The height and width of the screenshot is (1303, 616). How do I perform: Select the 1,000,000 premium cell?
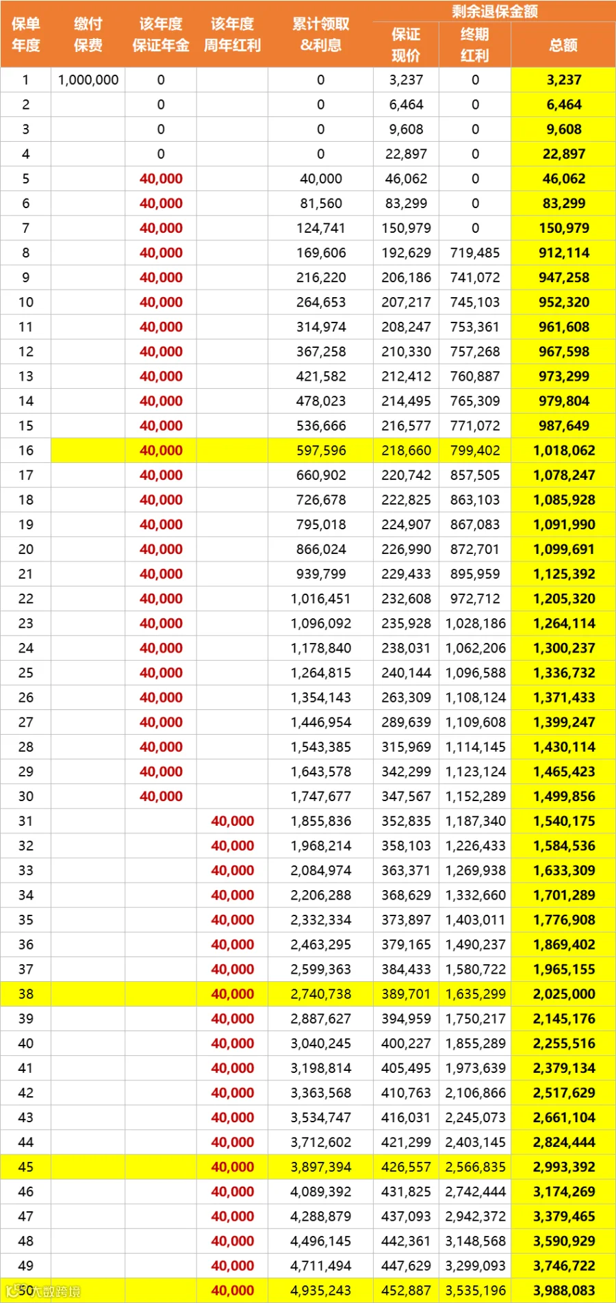tap(88, 80)
